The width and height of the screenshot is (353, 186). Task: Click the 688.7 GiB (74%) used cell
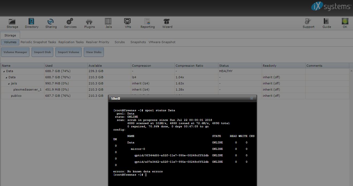66,71
